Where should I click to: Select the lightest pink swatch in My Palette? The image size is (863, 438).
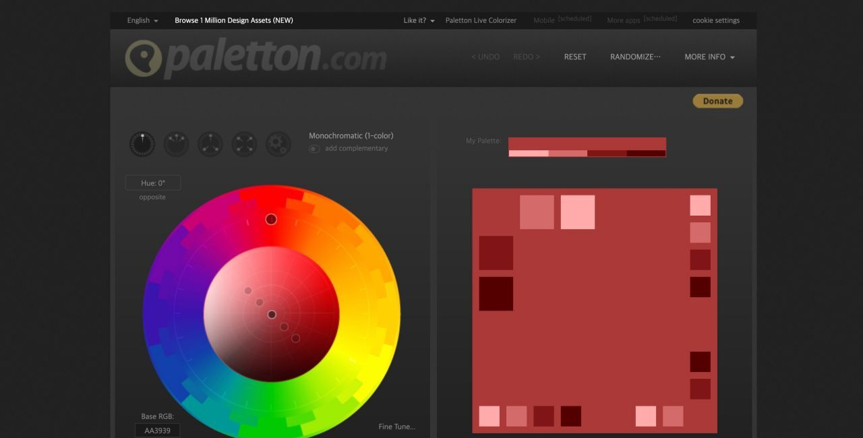529,154
